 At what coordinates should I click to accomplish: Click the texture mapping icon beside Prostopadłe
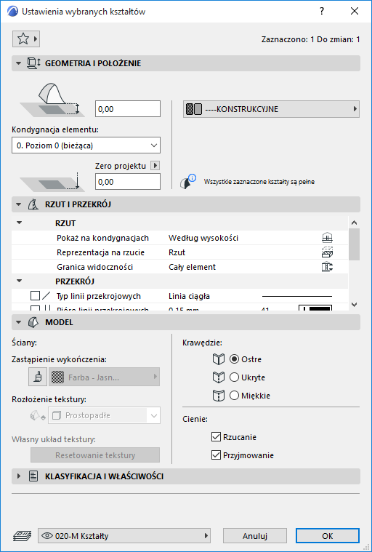[x=38, y=416]
